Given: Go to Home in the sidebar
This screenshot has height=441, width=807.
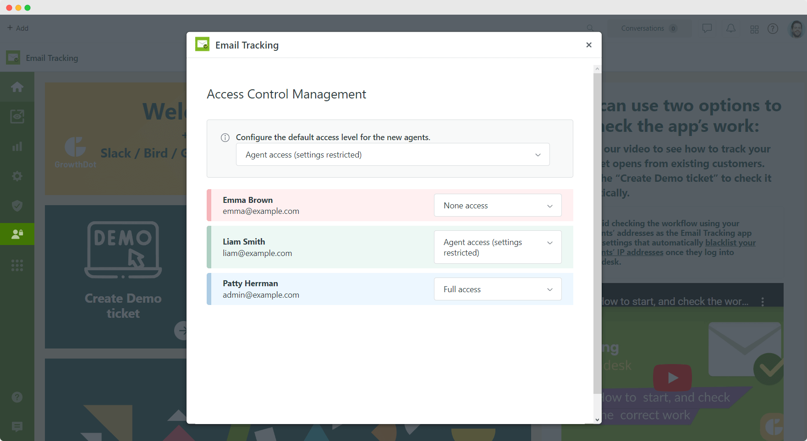Looking at the screenshot, I should click(17, 87).
